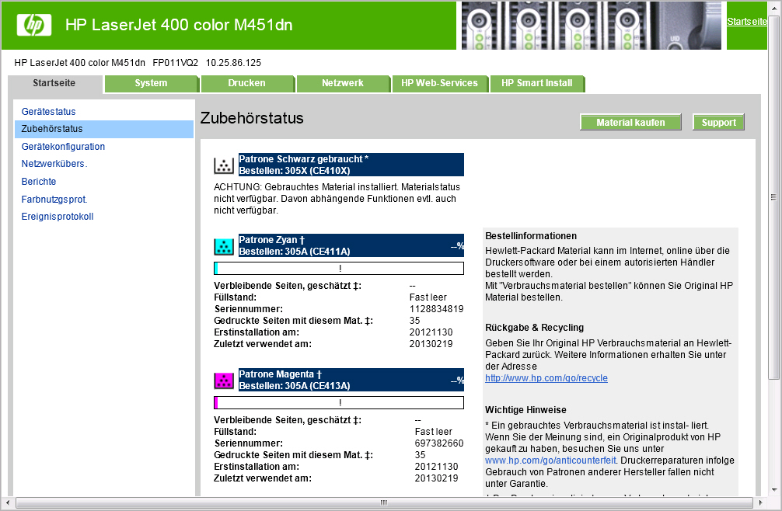Click the magenta cartridge icon

(x=223, y=381)
